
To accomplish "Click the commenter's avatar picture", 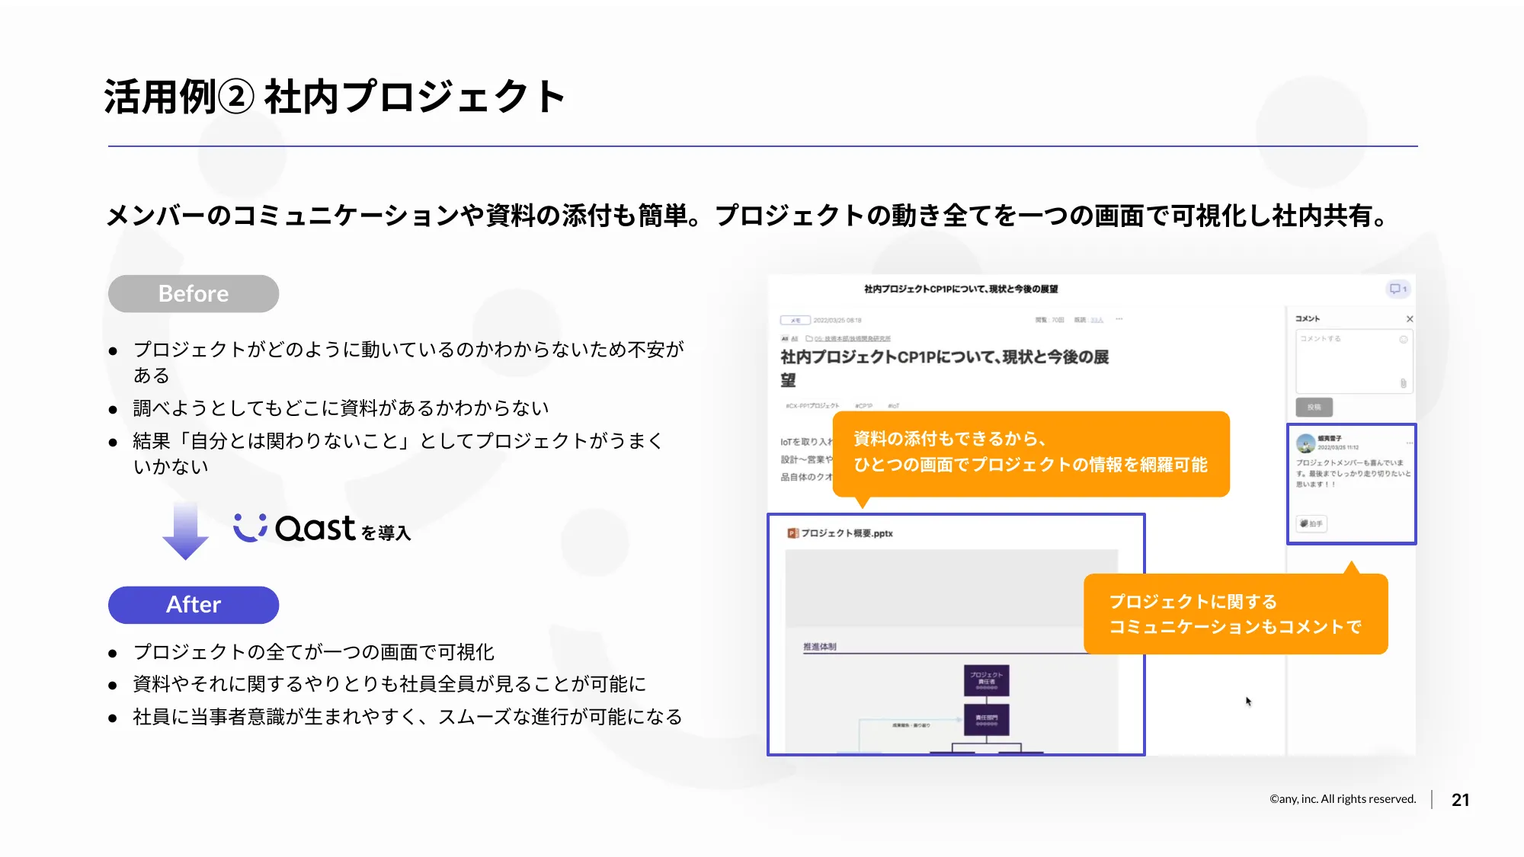I will point(1305,443).
